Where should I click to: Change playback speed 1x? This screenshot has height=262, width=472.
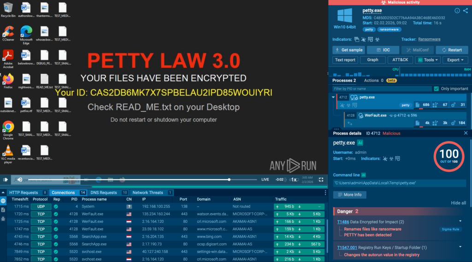[x=293, y=180]
